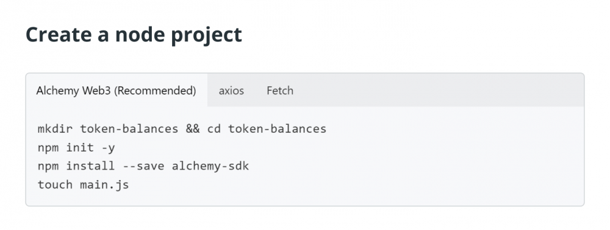Click the word "init" in the code

tap(80, 148)
